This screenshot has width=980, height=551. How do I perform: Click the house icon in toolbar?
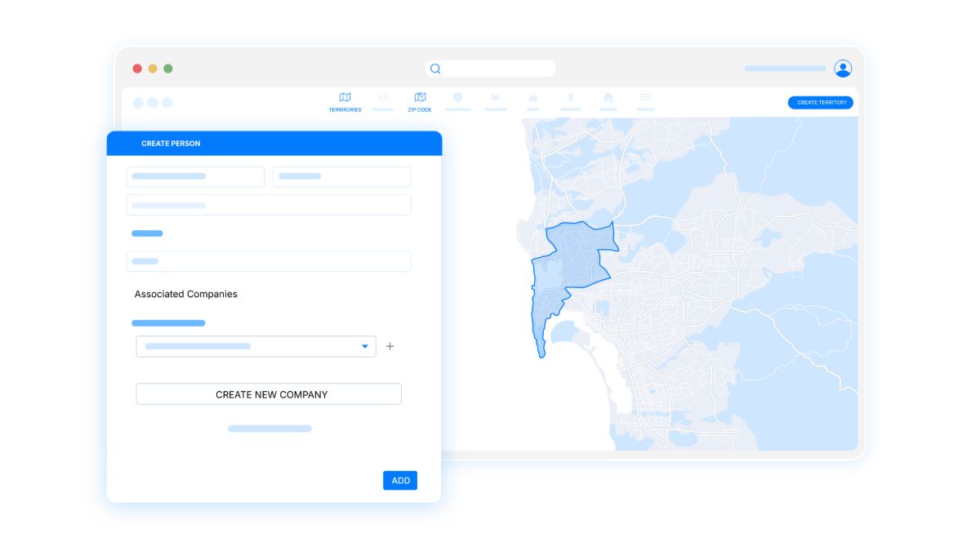(608, 97)
